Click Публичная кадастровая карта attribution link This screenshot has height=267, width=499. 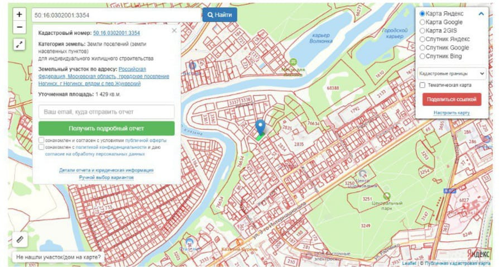pos(457,263)
